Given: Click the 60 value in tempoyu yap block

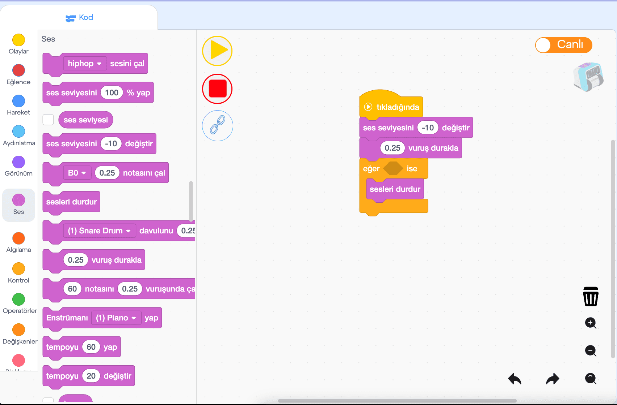Looking at the screenshot, I should click(x=91, y=347).
